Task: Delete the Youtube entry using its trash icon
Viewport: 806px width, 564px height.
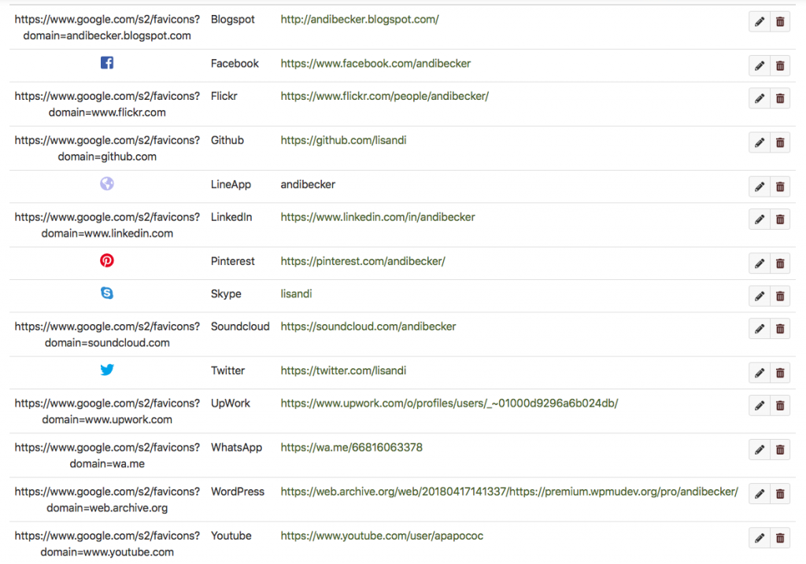Action: pos(780,538)
